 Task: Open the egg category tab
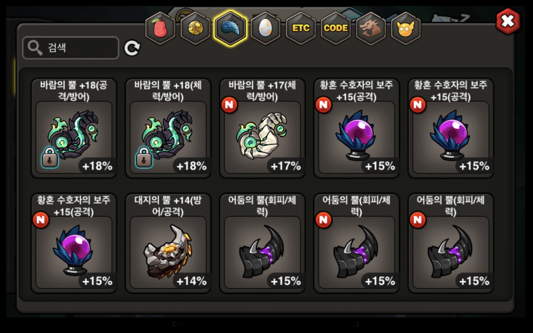pos(265,28)
